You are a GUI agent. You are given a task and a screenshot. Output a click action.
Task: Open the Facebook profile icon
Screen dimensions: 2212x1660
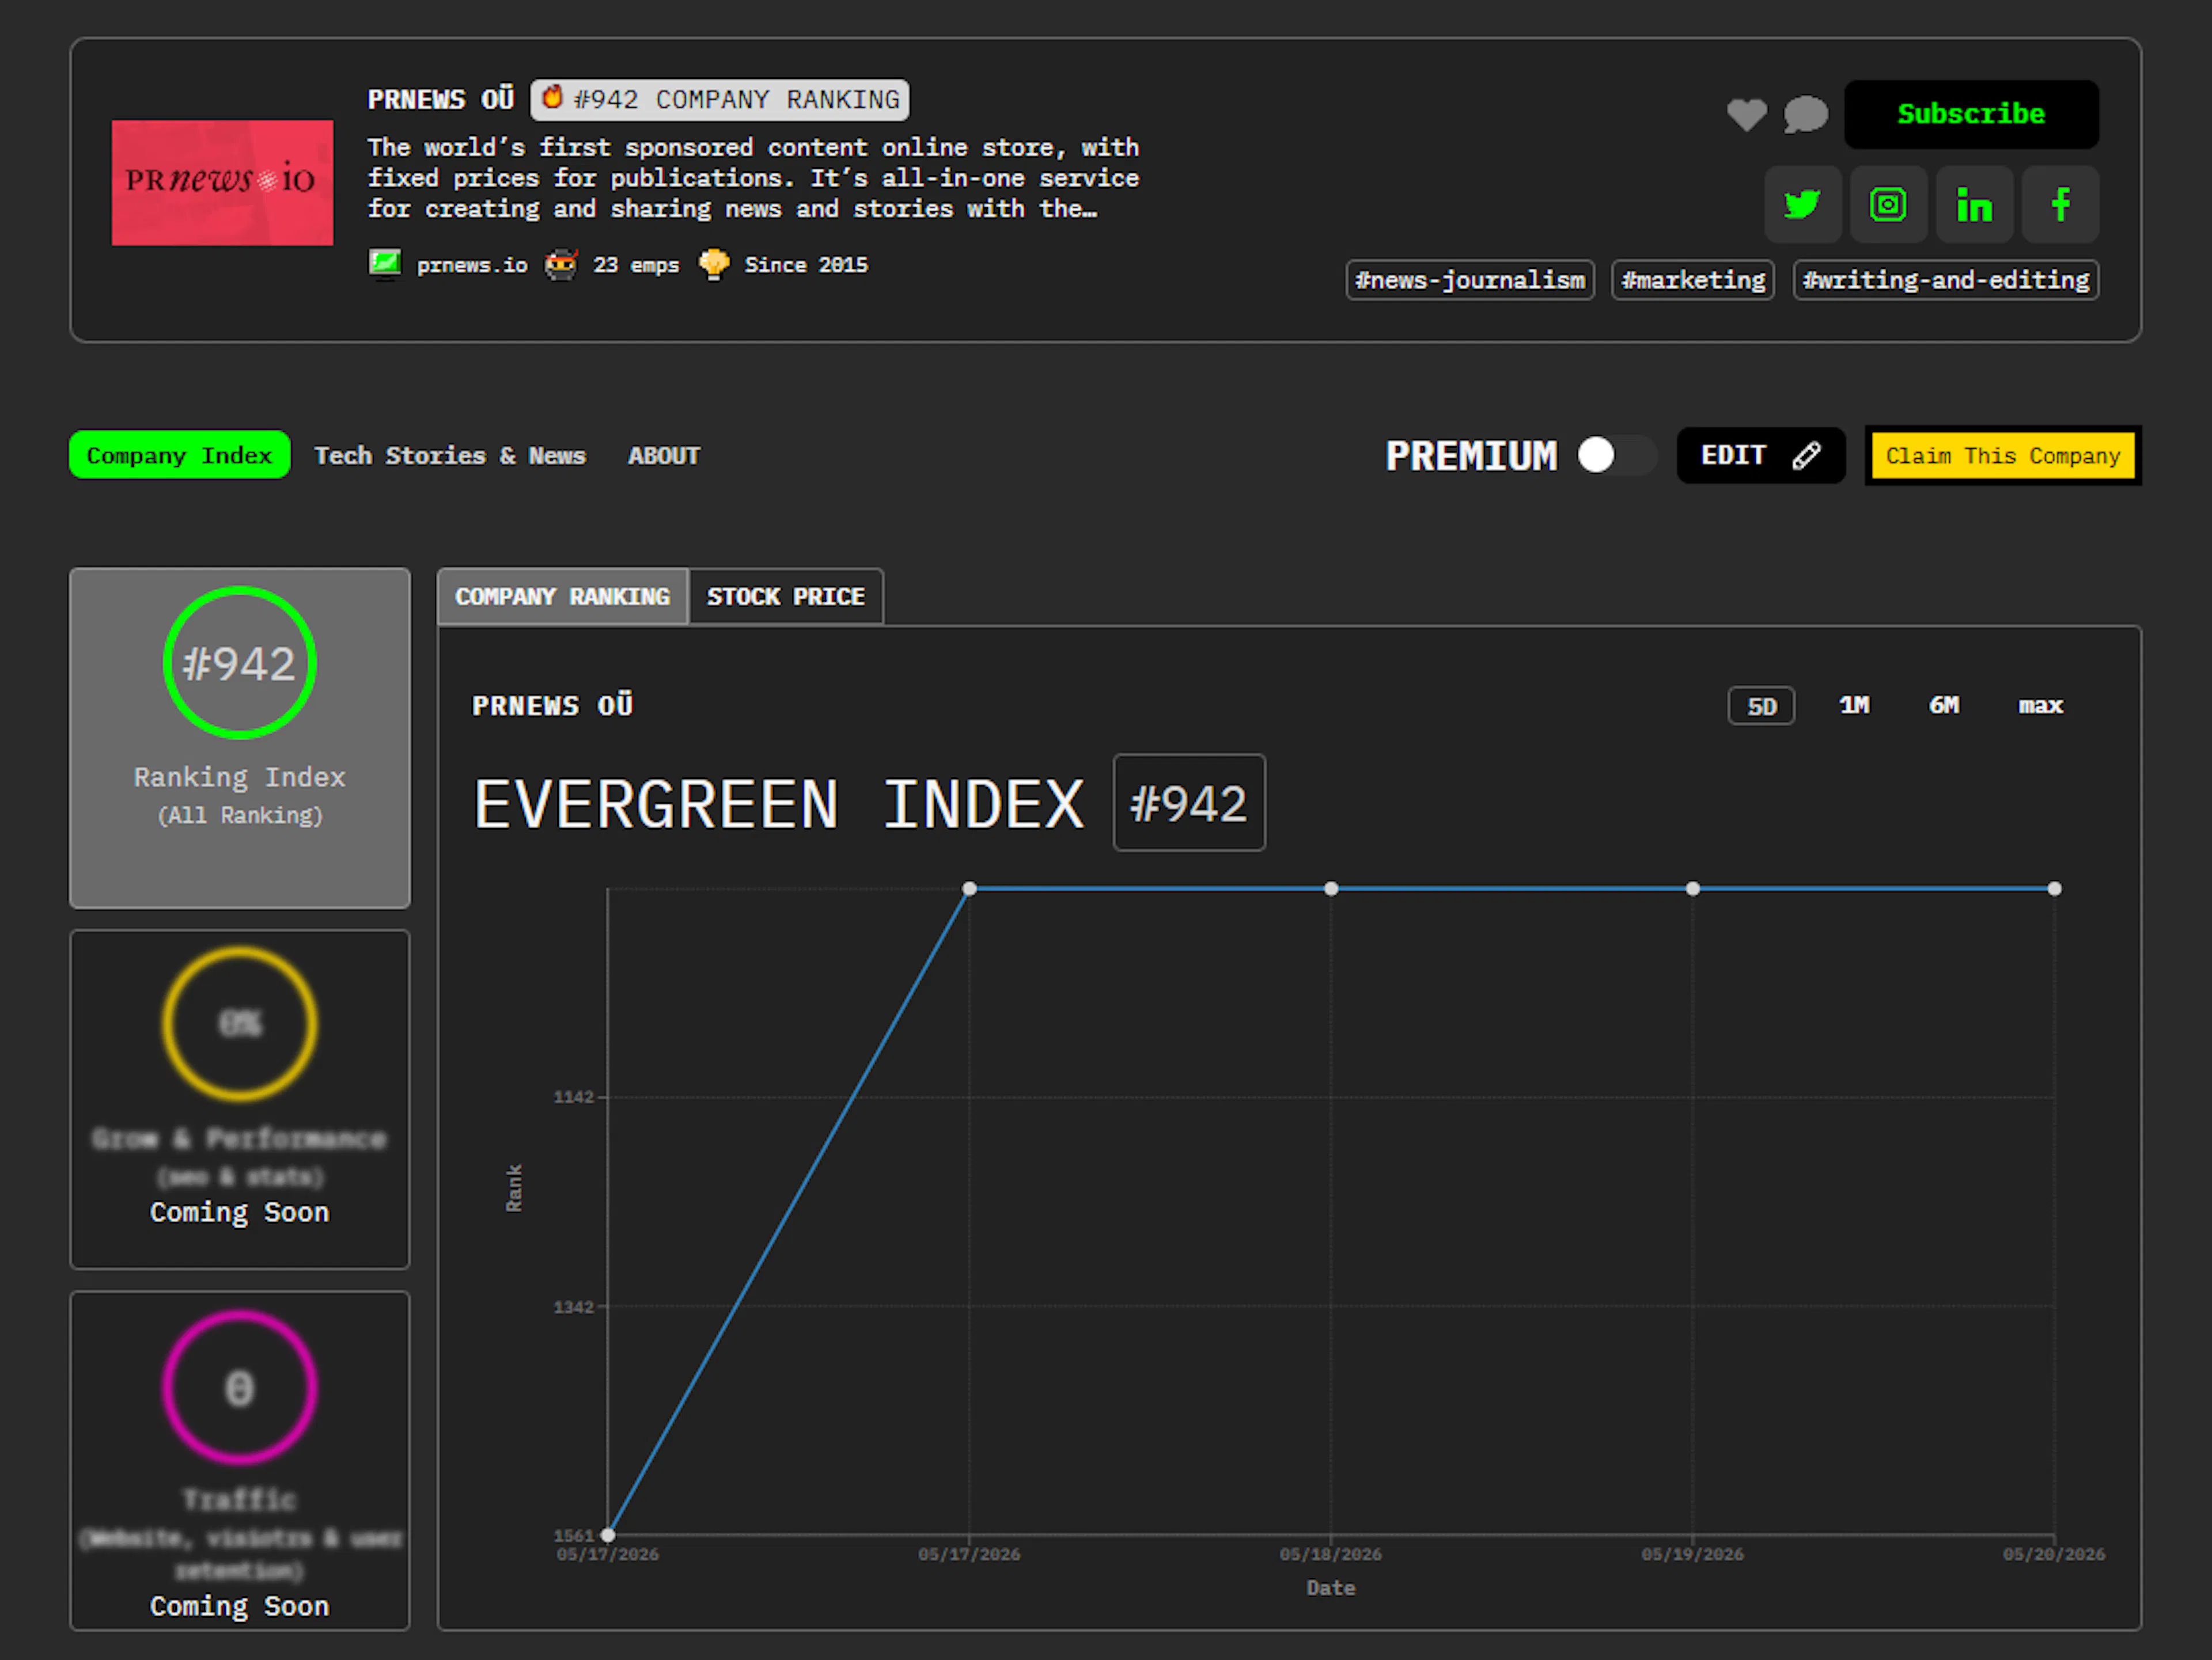[x=2060, y=205]
